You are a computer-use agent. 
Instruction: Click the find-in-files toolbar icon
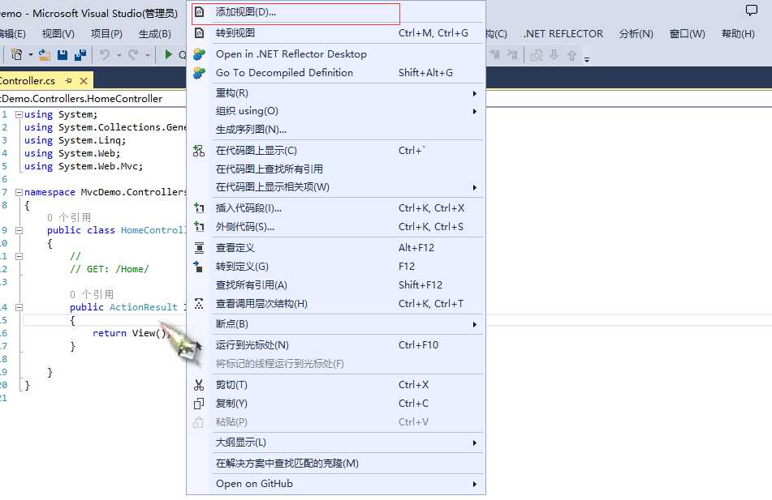pyautogui.click(x=536, y=55)
